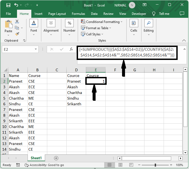Open the Clipboard dialog launcher
The image size is (189, 169).
pos(24,40)
